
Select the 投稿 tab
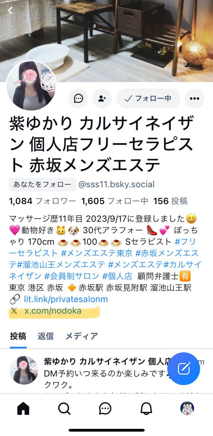click(x=18, y=336)
